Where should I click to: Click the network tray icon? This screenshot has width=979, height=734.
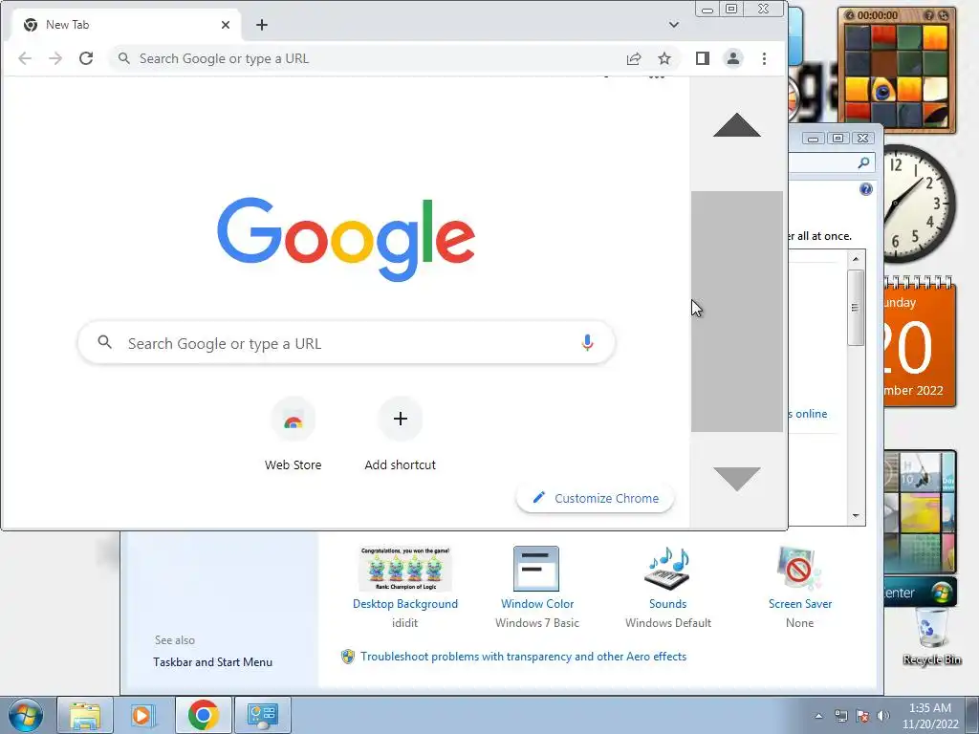point(841,716)
